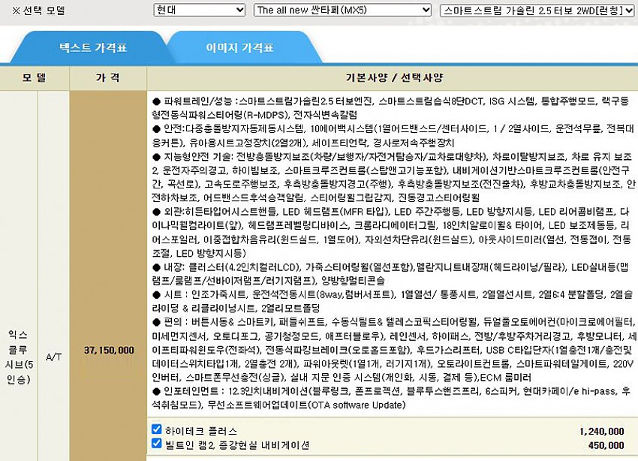Uncheck the 하이테크 플러스 option checkbox

tap(156, 429)
